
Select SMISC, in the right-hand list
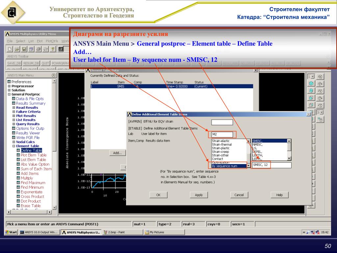click(x=270, y=141)
